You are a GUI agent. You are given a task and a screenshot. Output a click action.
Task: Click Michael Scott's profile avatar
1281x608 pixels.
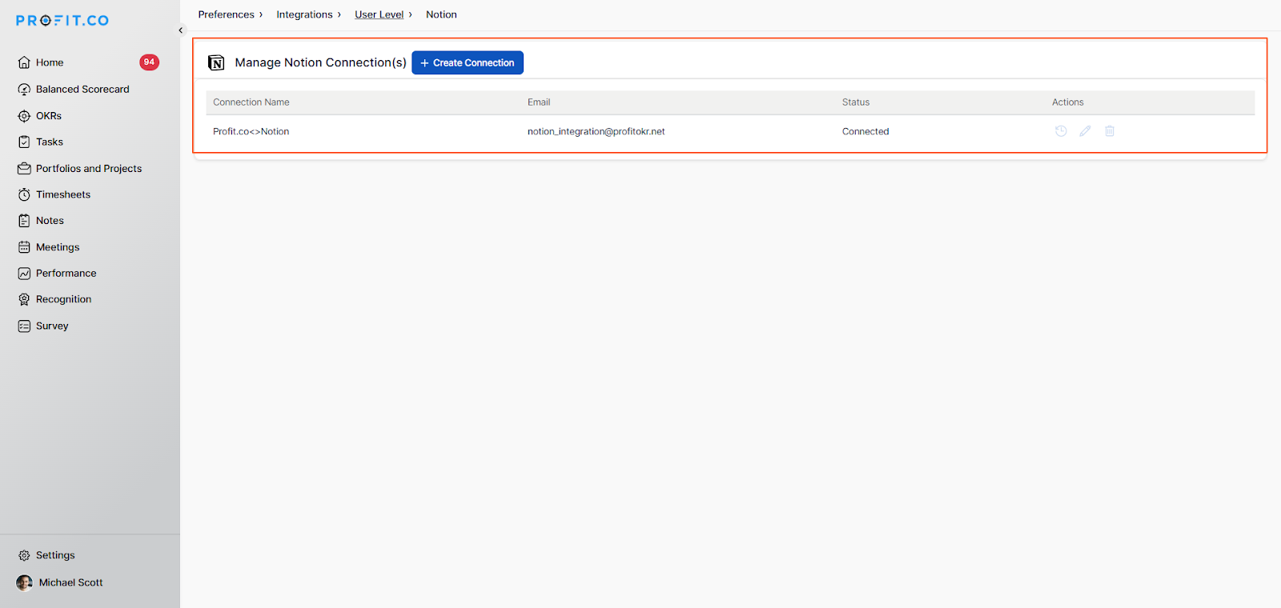24,582
